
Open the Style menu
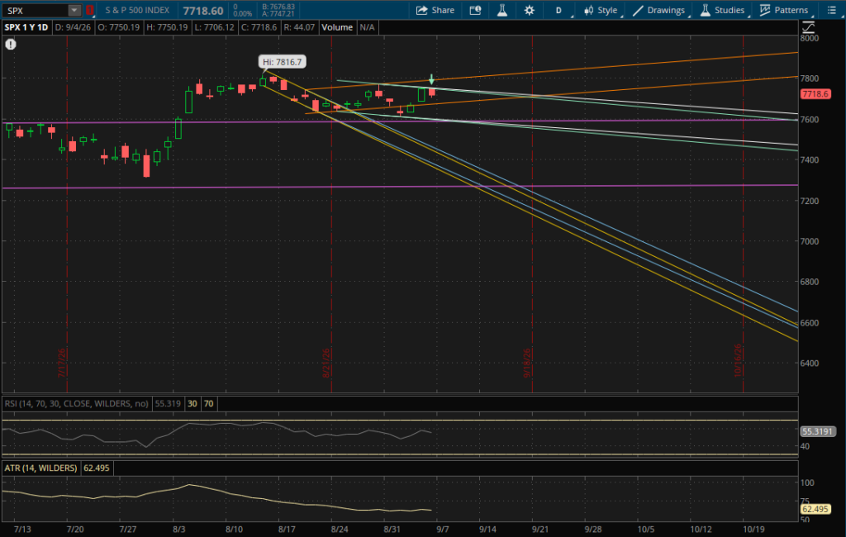coord(601,10)
